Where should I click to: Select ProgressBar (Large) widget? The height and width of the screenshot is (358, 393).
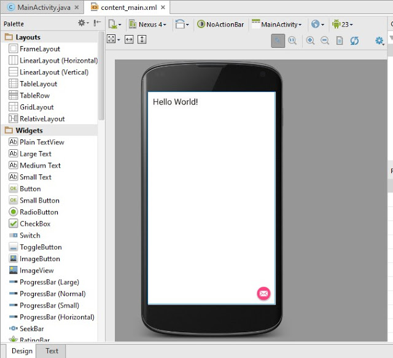44,282
